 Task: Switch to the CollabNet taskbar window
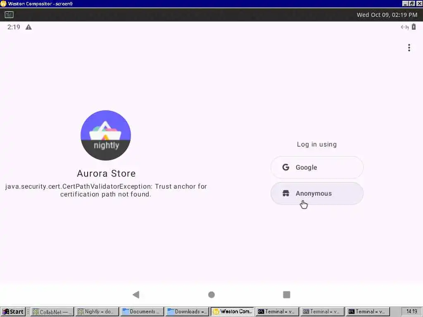coord(52,312)
